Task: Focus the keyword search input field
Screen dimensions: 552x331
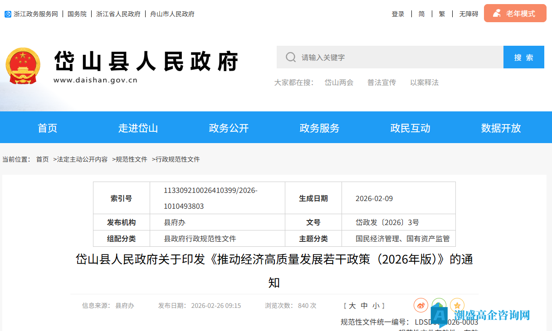Action: (x=390, y=57)
